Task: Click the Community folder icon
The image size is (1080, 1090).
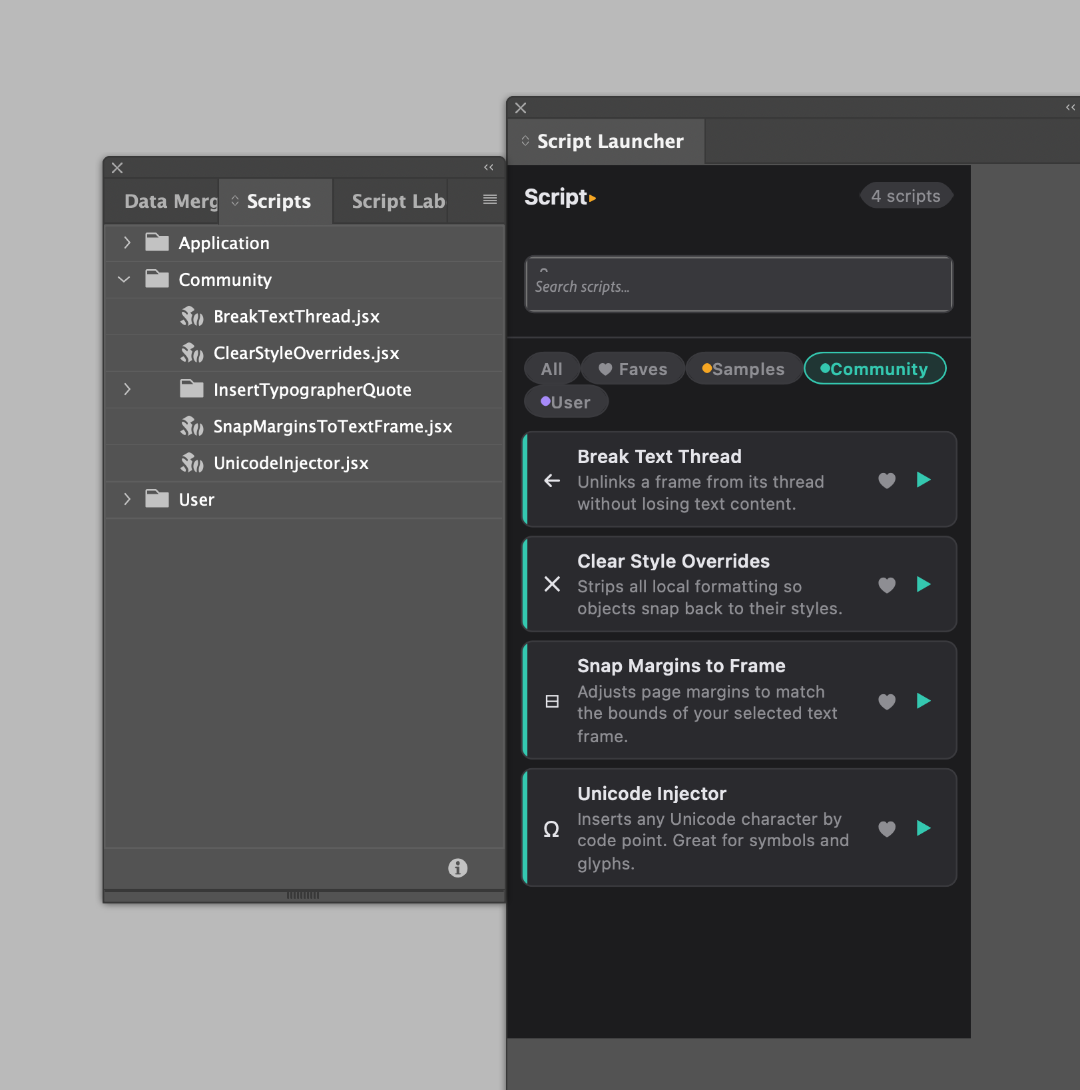Action: coord(157,278)
